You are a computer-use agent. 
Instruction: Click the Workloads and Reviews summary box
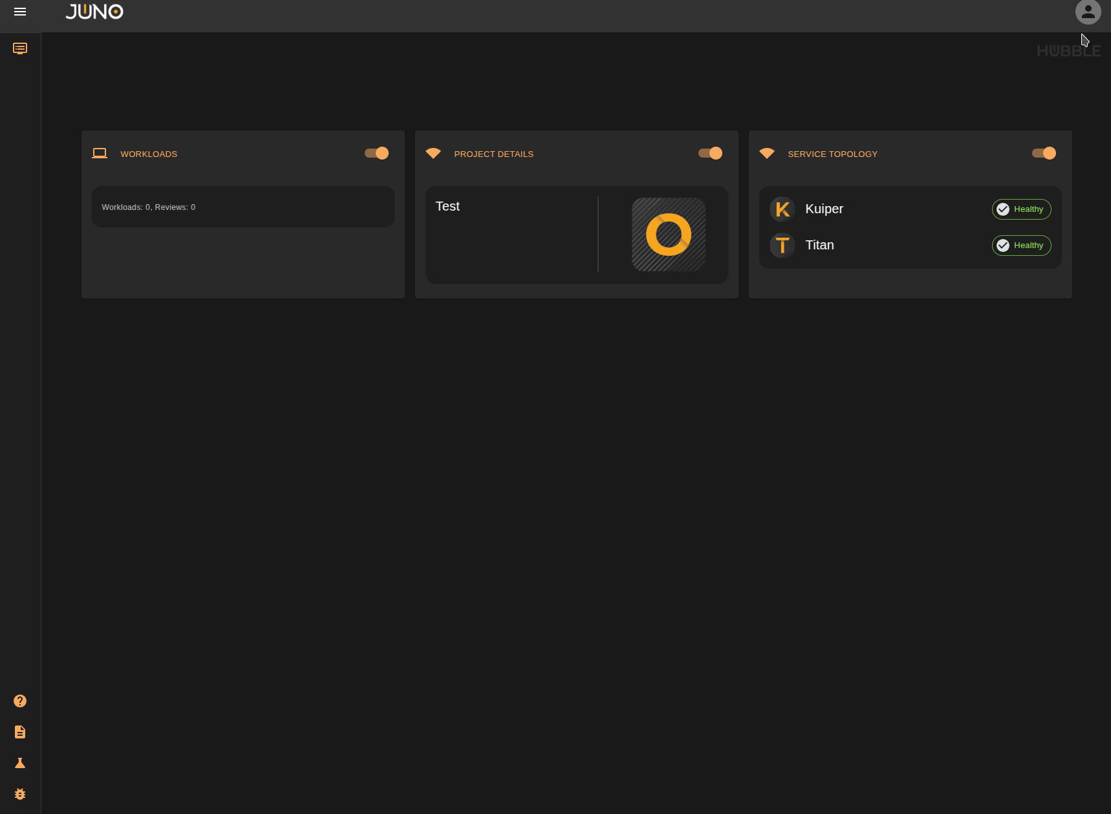click(243, 207)
